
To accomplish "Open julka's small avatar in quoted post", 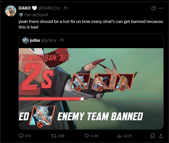I will pos(26,40).
